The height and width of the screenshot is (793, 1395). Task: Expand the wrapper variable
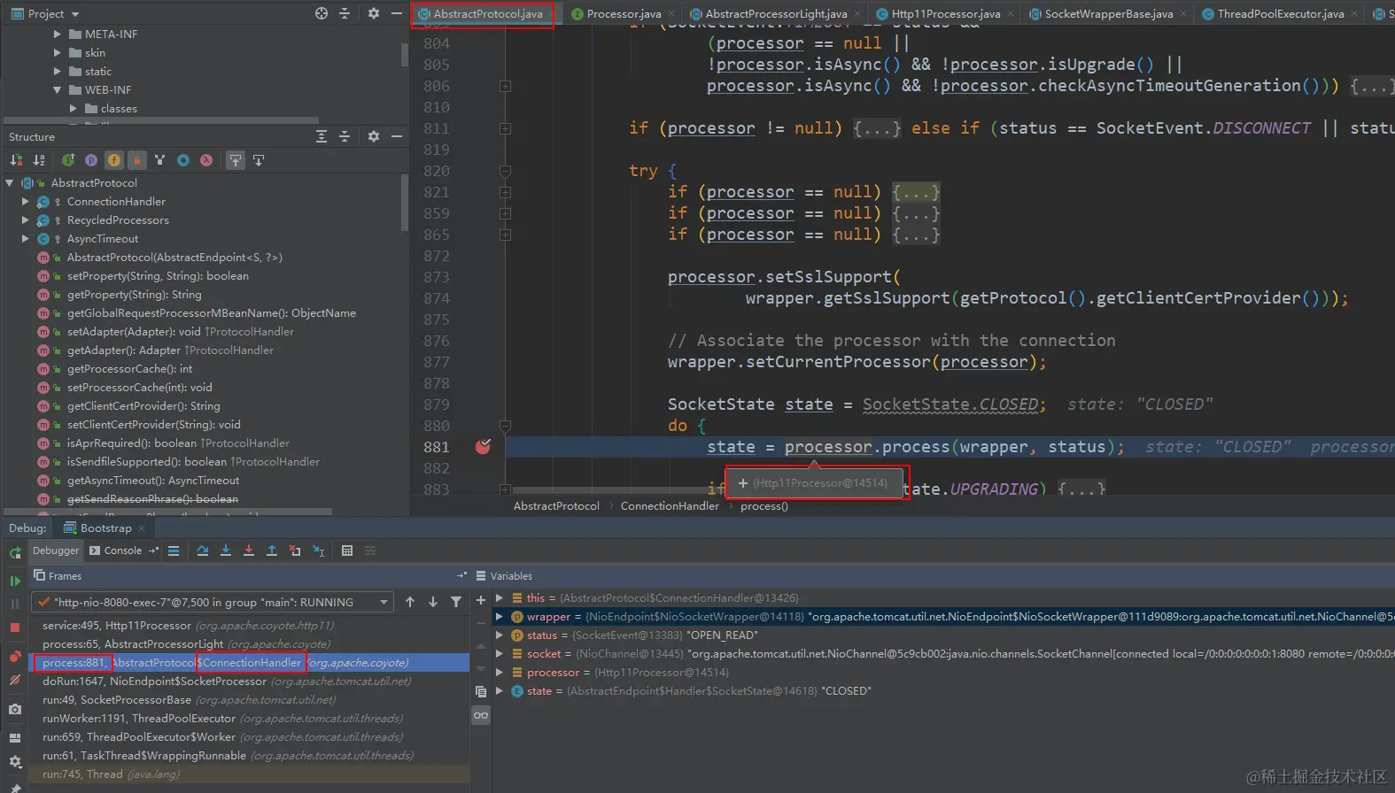(500, 616)
